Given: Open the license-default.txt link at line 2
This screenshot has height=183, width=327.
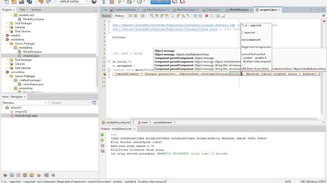Looking at the screenshot, I should point(174,25).
